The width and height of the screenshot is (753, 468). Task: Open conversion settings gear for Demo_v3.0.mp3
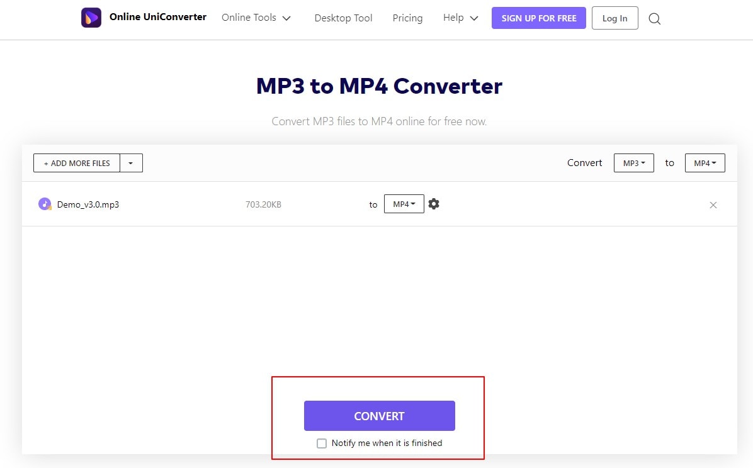pos(434,204)
